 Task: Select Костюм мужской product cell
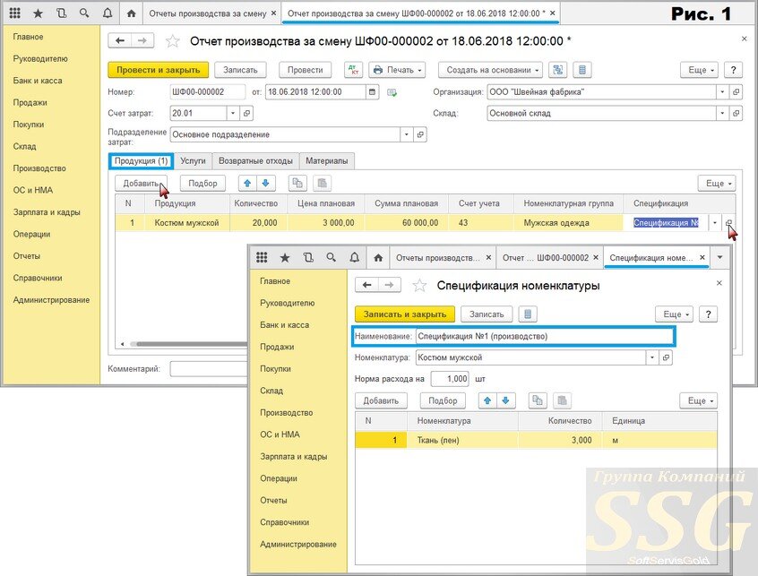pyautogui.click(x=186, y=223)
